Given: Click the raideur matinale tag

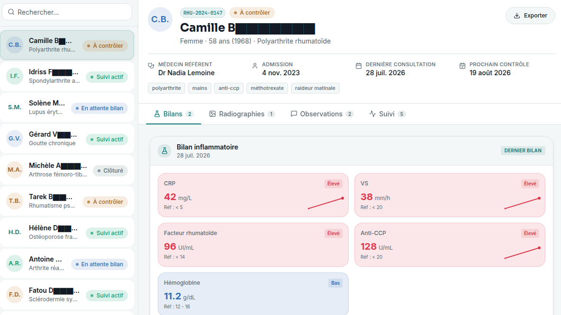Looking at the screenshot, I should click(x=315, y=88).
